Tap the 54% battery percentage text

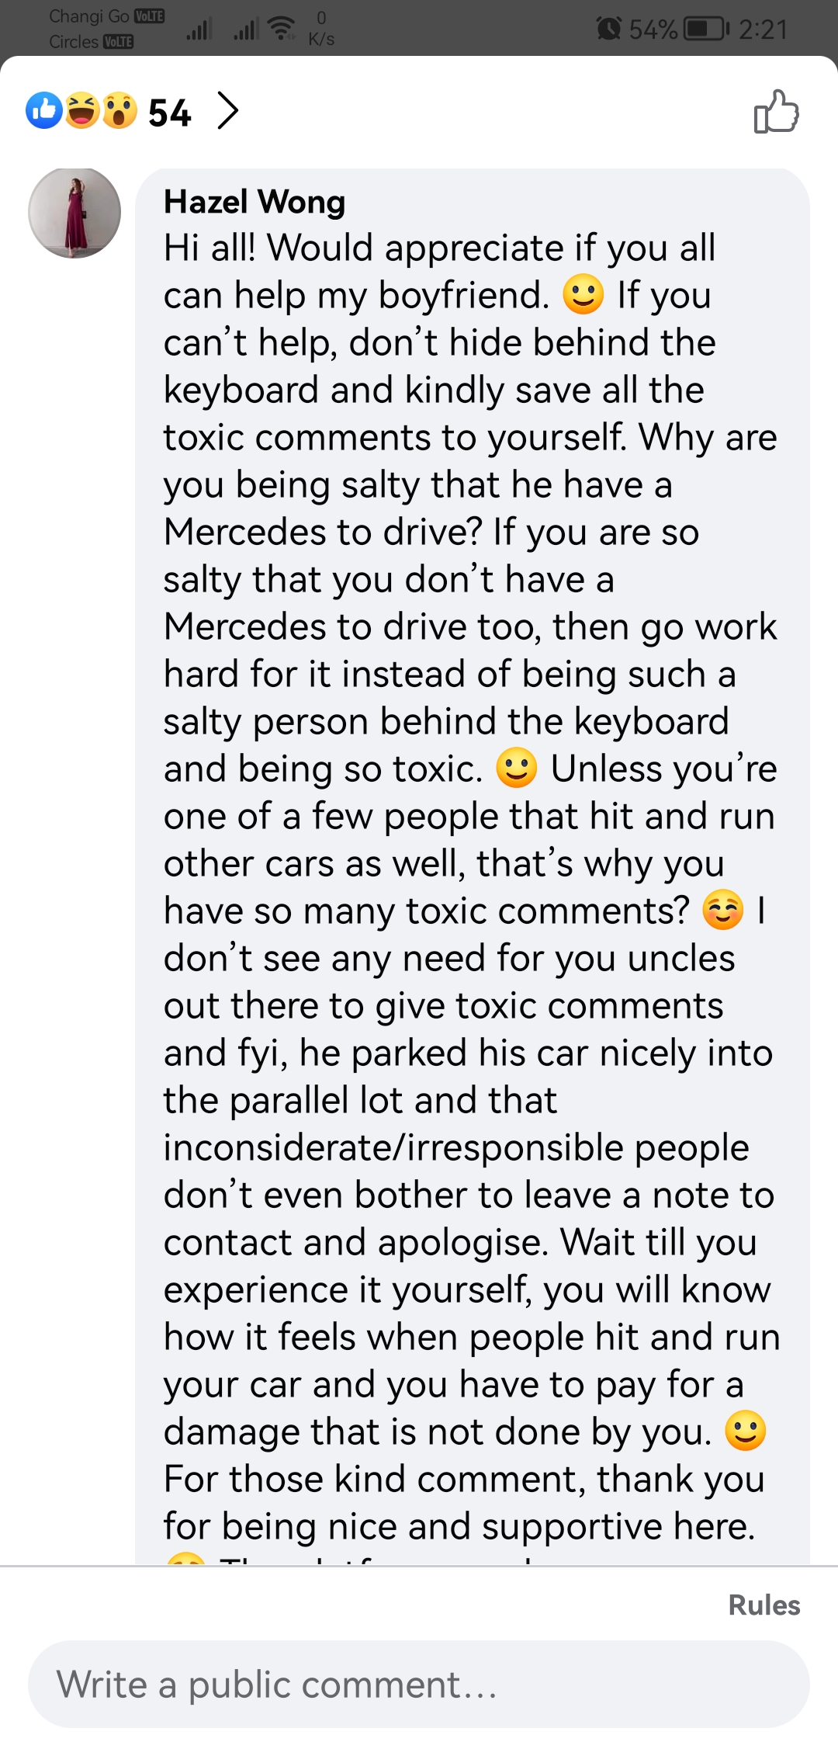coord(653,29)
